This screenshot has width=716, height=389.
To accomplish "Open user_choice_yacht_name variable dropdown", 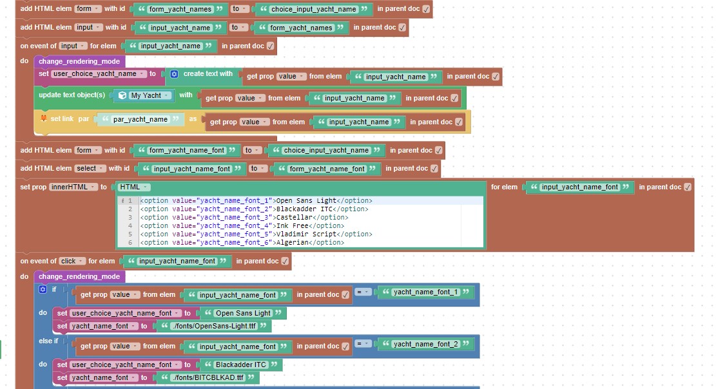I will (x=99, y=73).
